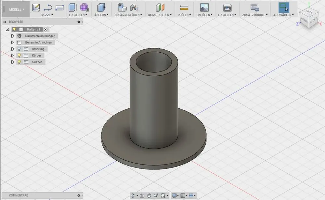
Task: Toggle visibility of the Körper folder
Action: tap(19, 55)
